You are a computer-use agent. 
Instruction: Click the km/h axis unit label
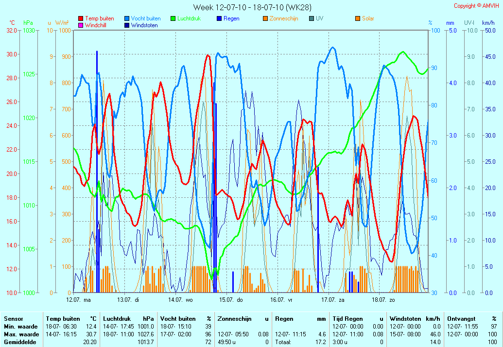coord(488,23)
